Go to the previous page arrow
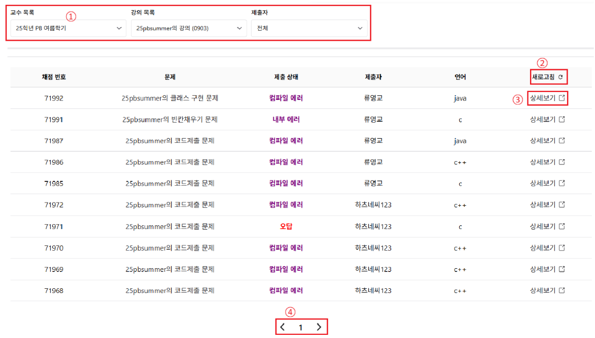This screenshot has width=595, height=338. (283, 327)
